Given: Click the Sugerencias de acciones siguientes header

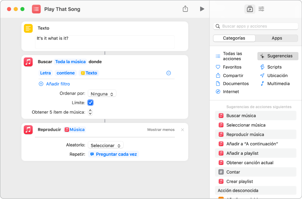Looking at the screenshot, I should coord(259,107).
